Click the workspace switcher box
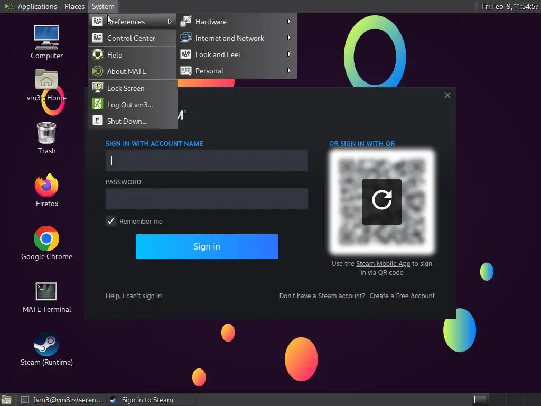 pyautogui.click(x=480, y=400)
